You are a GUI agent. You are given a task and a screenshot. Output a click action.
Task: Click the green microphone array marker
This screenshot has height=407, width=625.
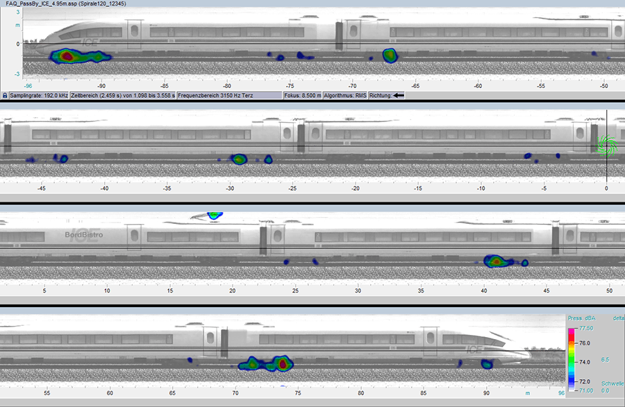(x=607, y=146)
